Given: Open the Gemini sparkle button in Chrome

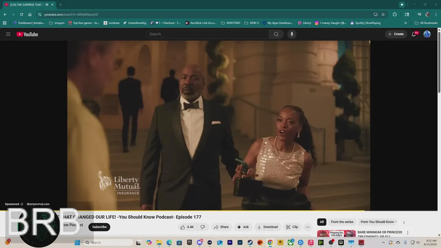Looking at the screenshot, I should [x=402, y=4].
